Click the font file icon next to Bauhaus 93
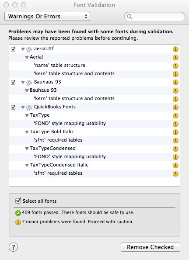This screenshot has height=260, width=189. coord(29,83)
